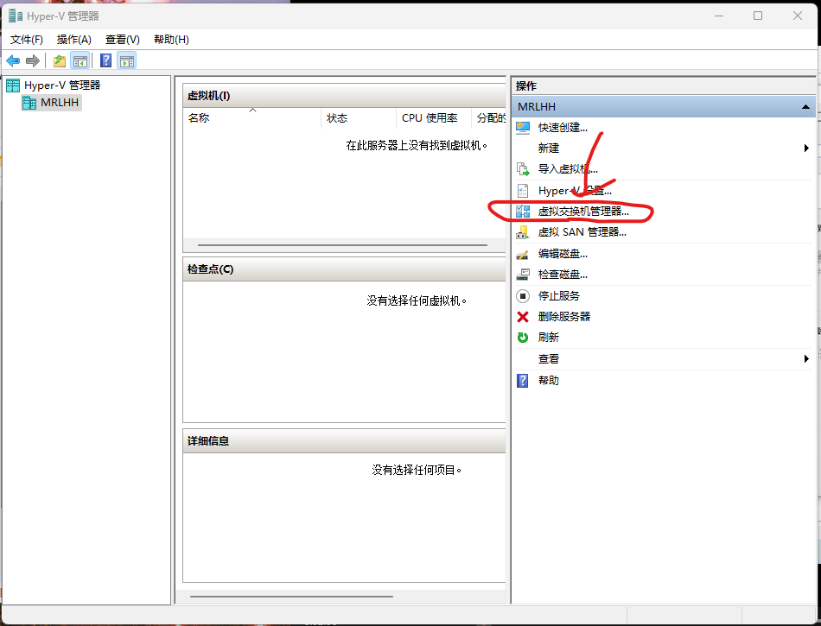Screen dimensions: 821x626
Task: Click the 虚拟 SAN 管理器 icon
Action: coord(523,232)
